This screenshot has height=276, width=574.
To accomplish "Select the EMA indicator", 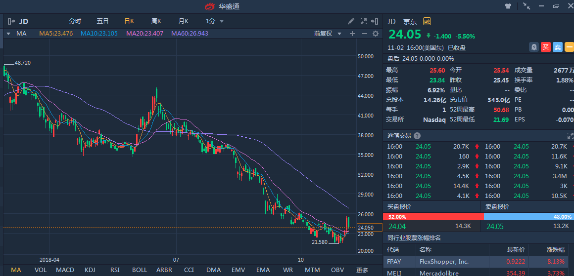I will [263, 270].
